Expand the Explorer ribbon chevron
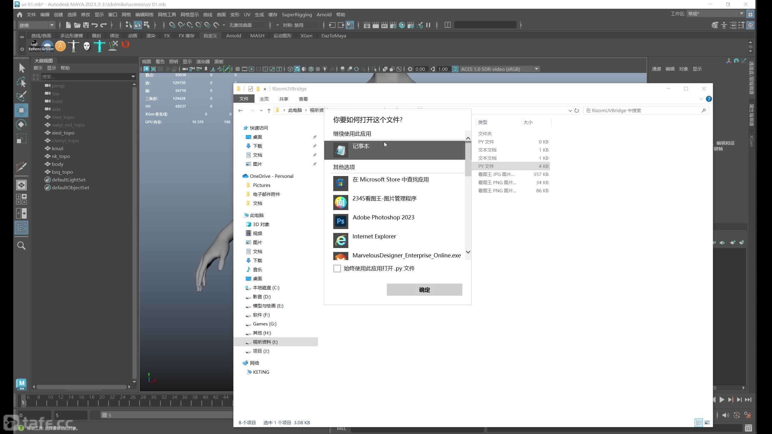772x434 pixels. coord(701,99)
